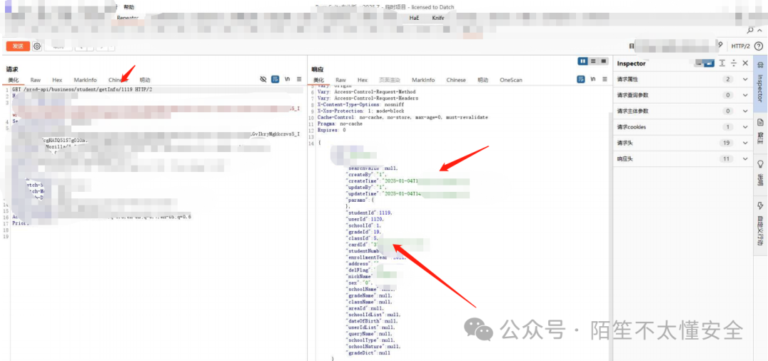This screenshot has width=768, height=361.
Task: Open response pane hamburger menu
Action: [605, 80]
